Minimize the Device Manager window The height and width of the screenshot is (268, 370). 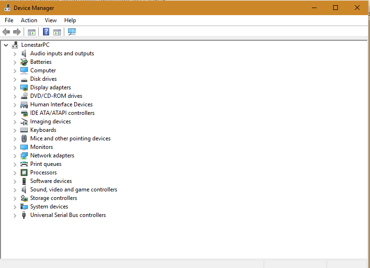314,8
